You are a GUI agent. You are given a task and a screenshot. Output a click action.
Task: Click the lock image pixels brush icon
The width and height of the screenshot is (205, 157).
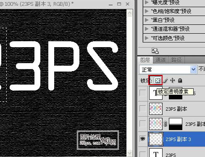(166, 81)
